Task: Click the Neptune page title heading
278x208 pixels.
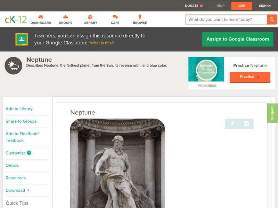Action: pos(39,60)
